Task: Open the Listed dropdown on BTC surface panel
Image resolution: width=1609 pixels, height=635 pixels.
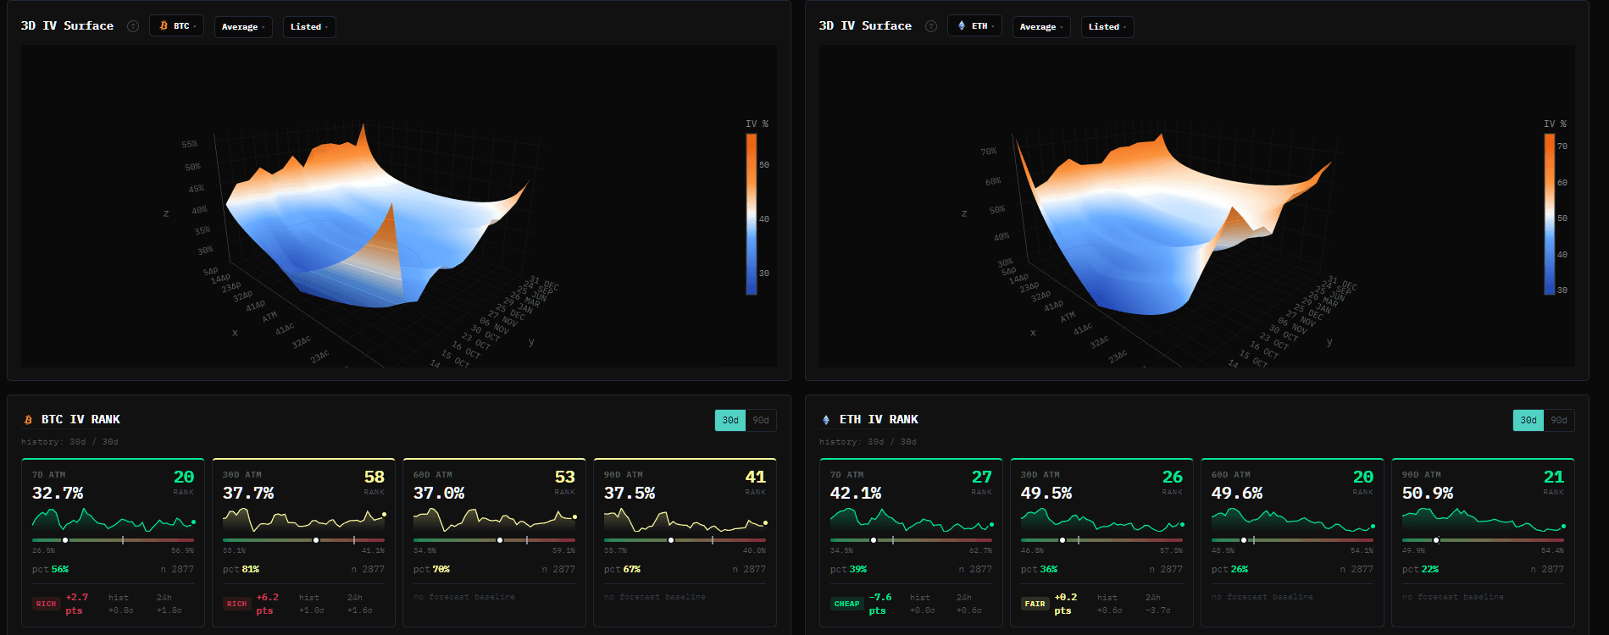Action: pos(309,27)
